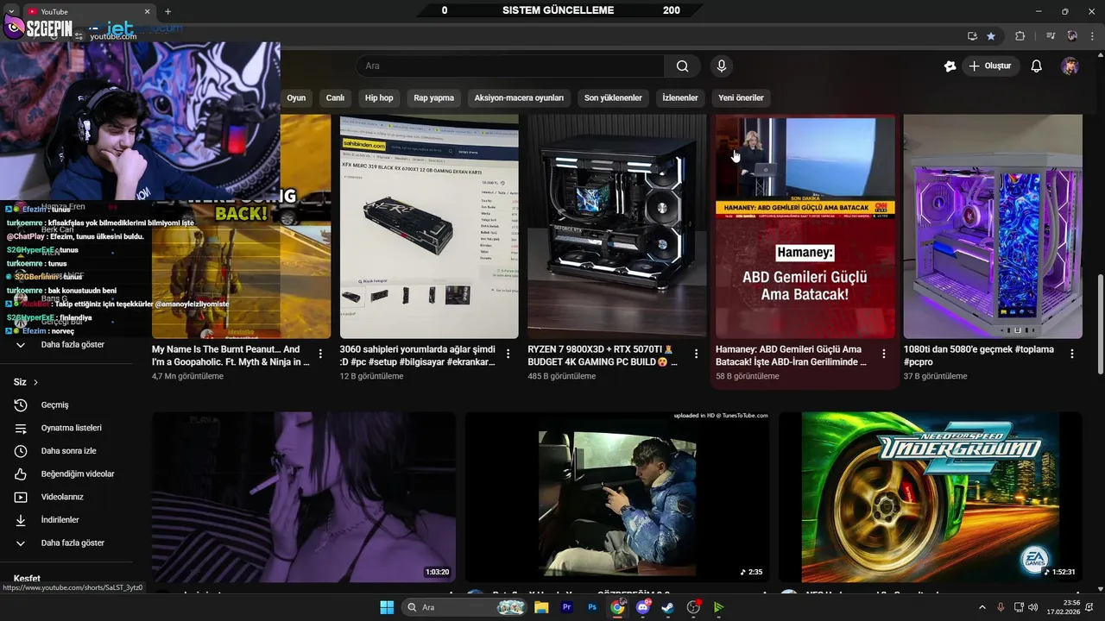Open options for Burnt Peanut video

320,354
